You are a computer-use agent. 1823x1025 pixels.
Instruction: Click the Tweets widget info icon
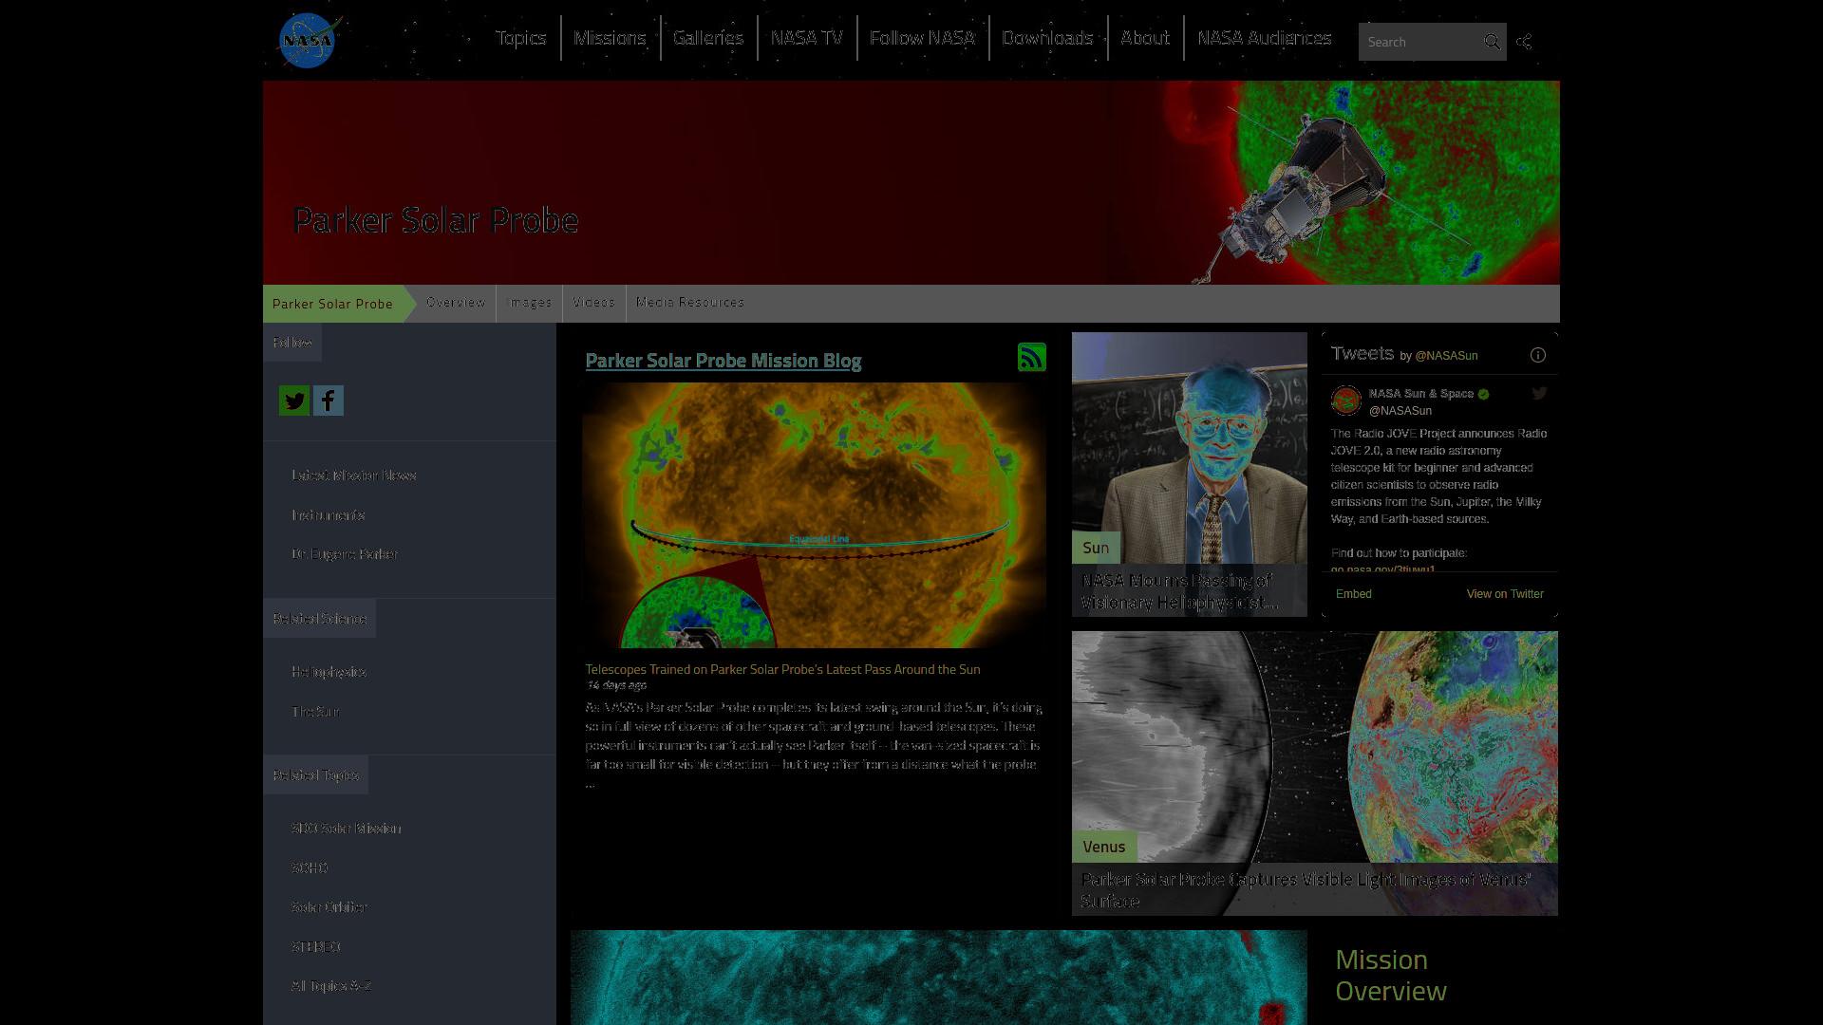pos(1538,355)
